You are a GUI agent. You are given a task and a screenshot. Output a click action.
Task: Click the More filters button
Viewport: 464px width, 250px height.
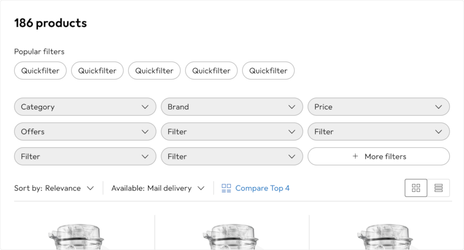tap(379, 156)
